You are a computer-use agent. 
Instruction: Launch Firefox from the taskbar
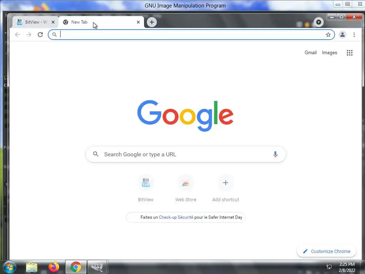point(54,267)
